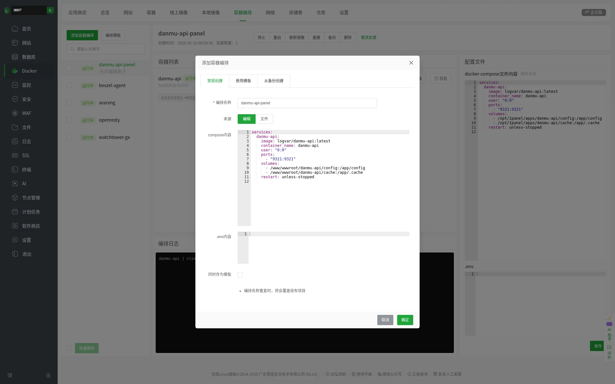Open the 网站 sidebar icon
Viewport: 615px width, 384px height.
click(15, 43)
